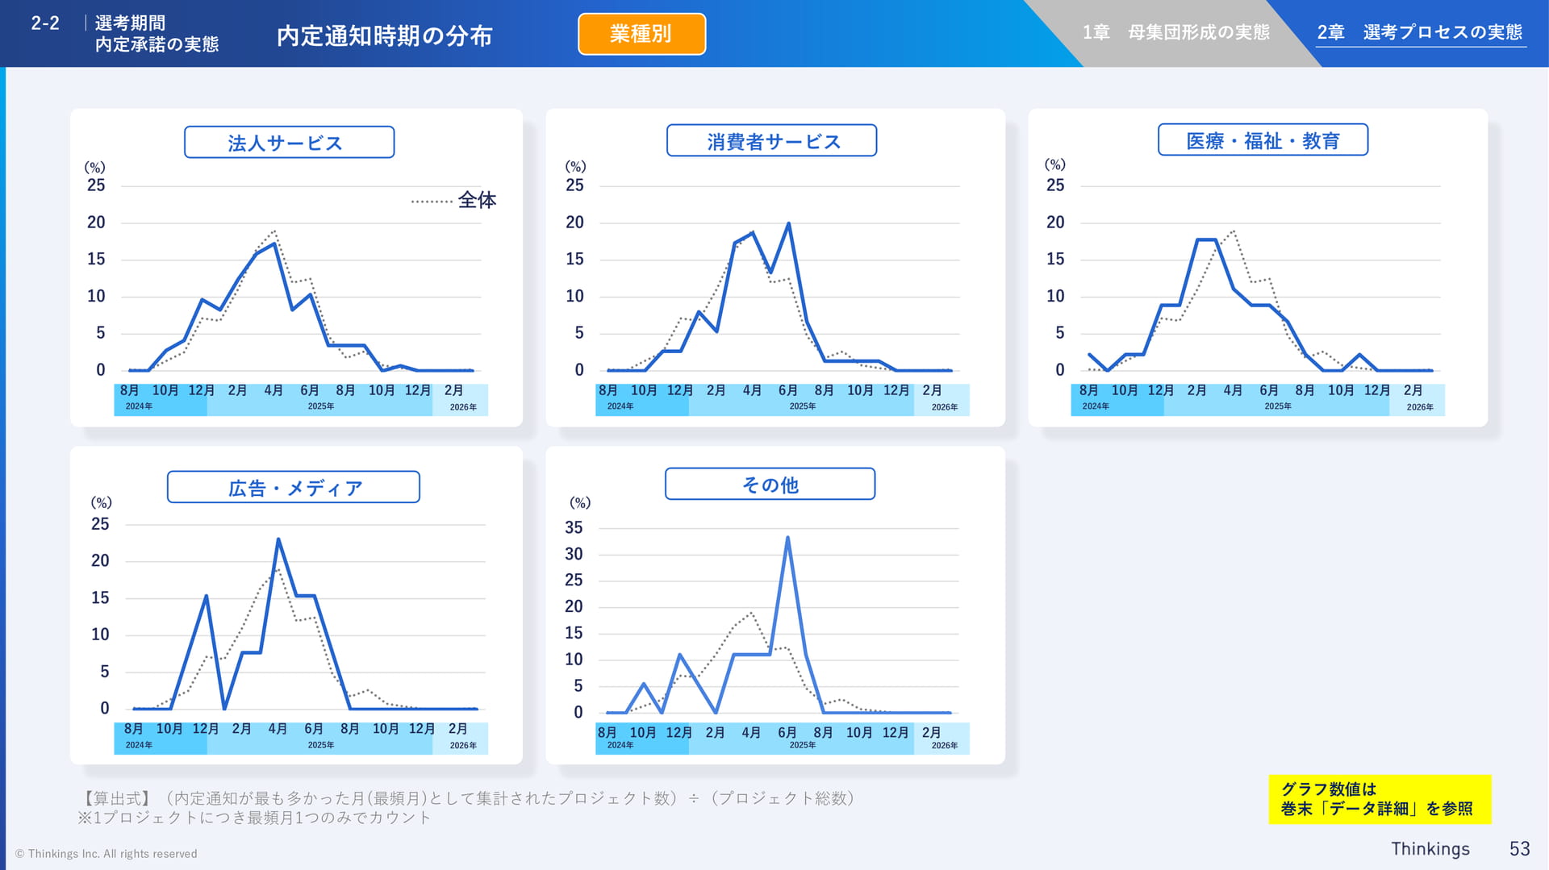Select the 1章 母集団形成の実態 tab
The width and height of the screenshot is (1549, 870).
pos(1175,32)
